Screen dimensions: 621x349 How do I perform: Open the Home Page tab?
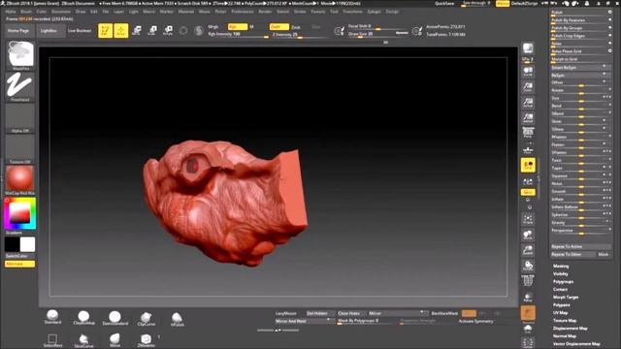point(18,30)
